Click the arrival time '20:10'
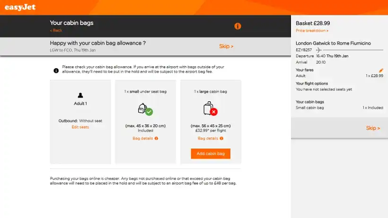This screenshot has width=388, height=218. pyautogui.click(x=321, y=62)
